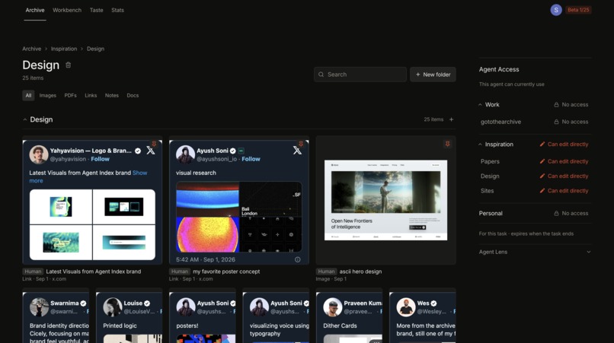
Task: Collapse the Inspiration group in Agent Access
Action: (x=480, y=145)
